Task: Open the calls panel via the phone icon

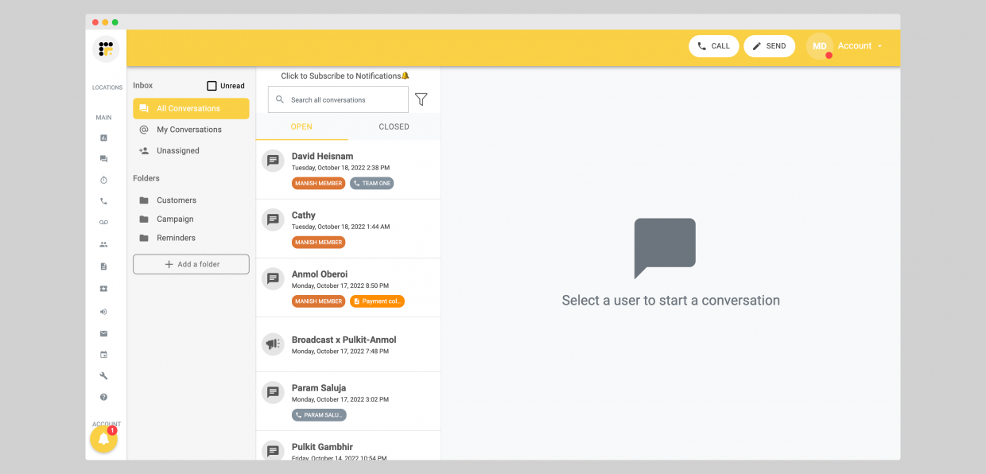Action: pyautogui.click(x=103, y=201)
